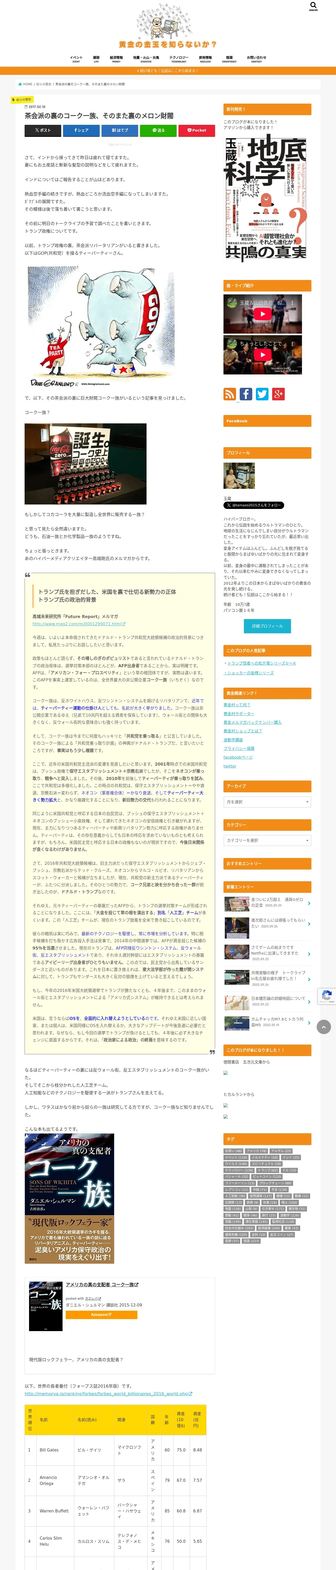This screenshot has width=336, height=1570.
Task: Open the 経済情報 MONEY menu
Action: pyautogui.click(x=116, y=59)
